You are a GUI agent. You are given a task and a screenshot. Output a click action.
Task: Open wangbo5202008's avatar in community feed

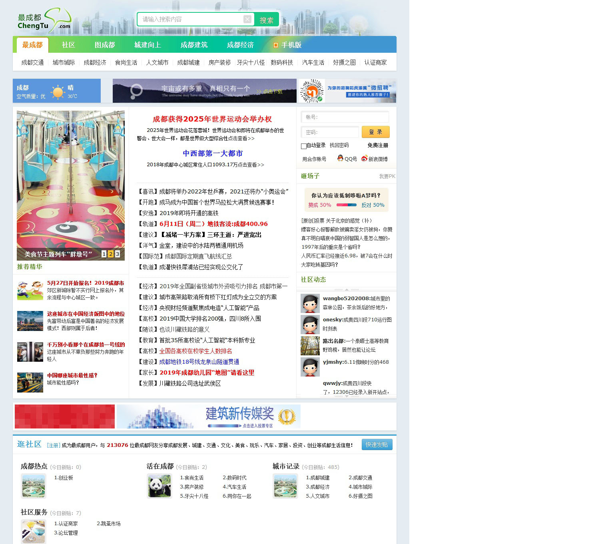coord(310,303)
